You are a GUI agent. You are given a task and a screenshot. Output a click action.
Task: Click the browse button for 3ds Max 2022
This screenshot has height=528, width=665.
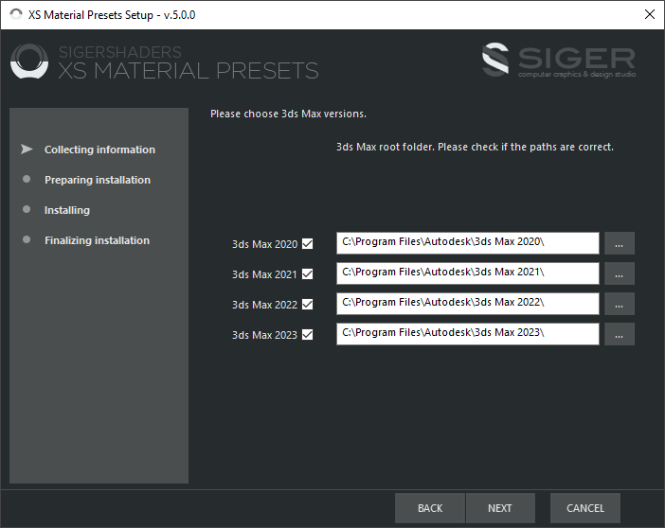pos(620,304)
